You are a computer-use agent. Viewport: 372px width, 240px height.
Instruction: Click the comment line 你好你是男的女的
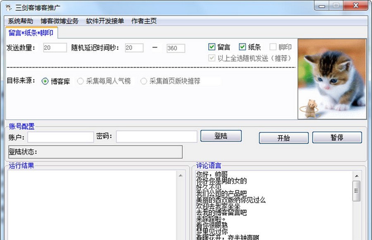coord(222,181)
